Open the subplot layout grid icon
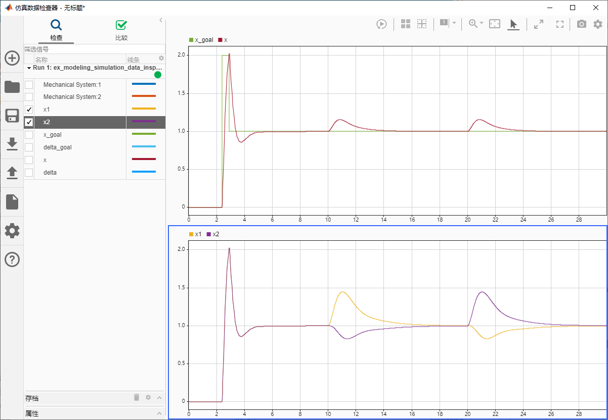This screenshot has width=608, height=420. tap(406, 24)
